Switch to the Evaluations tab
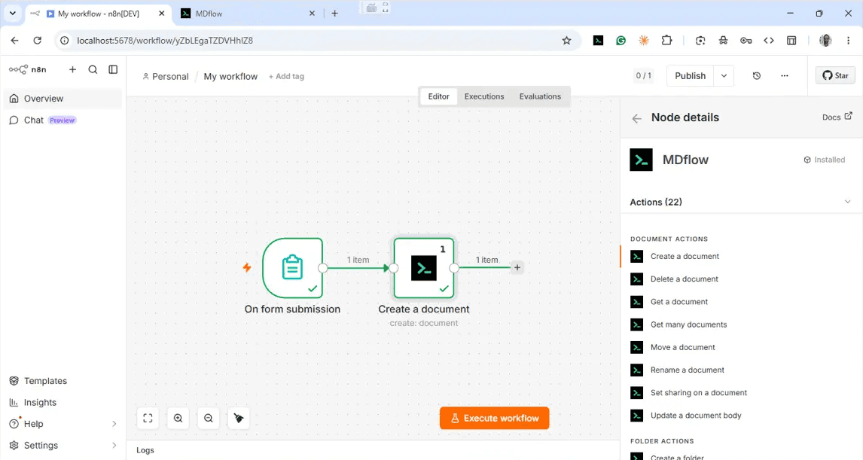The width and height of the screenshot is (863, 460). click(x=540, y=96)
